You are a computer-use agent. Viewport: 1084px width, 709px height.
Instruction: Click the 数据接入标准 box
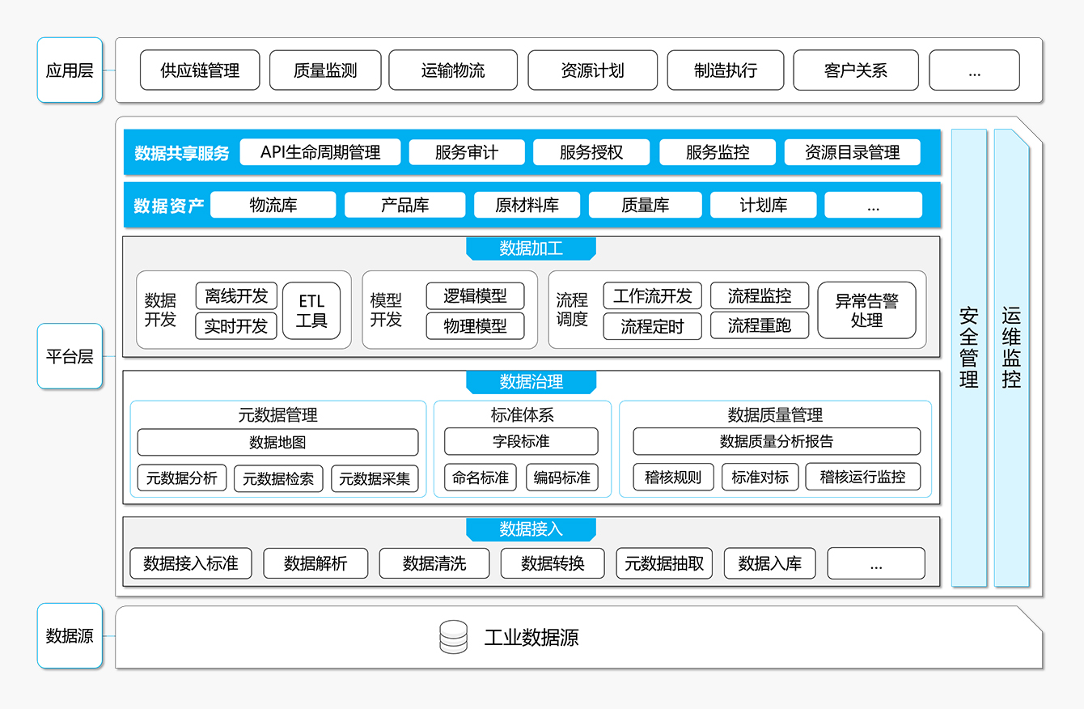[x=191, y=563]
